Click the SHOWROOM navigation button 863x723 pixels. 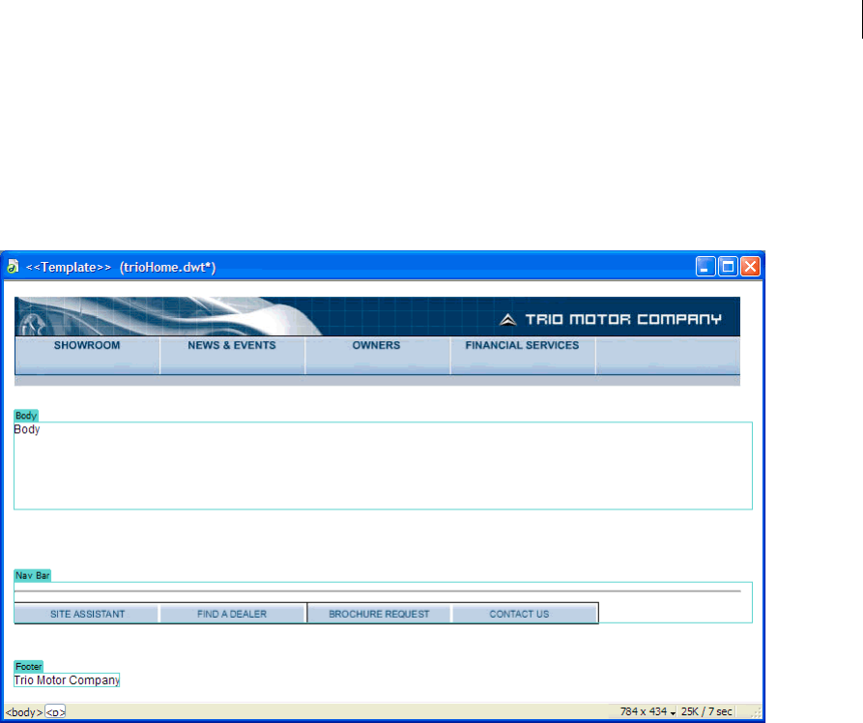click(87, 355)
